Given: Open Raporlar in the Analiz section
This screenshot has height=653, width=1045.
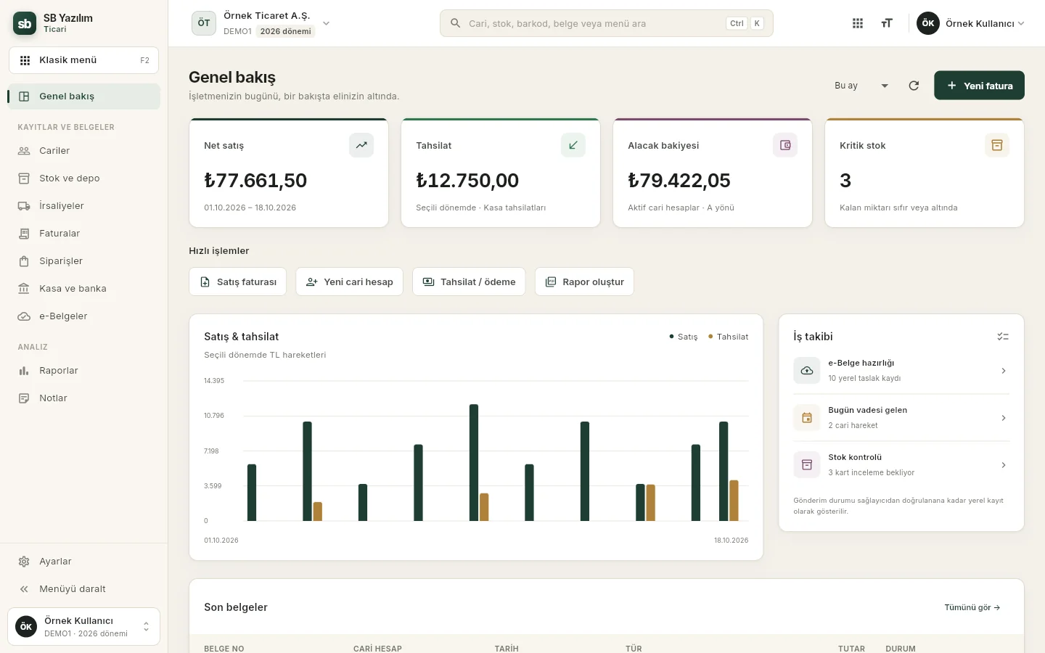Looking at the screenshot, I should (x=84, y=371).
